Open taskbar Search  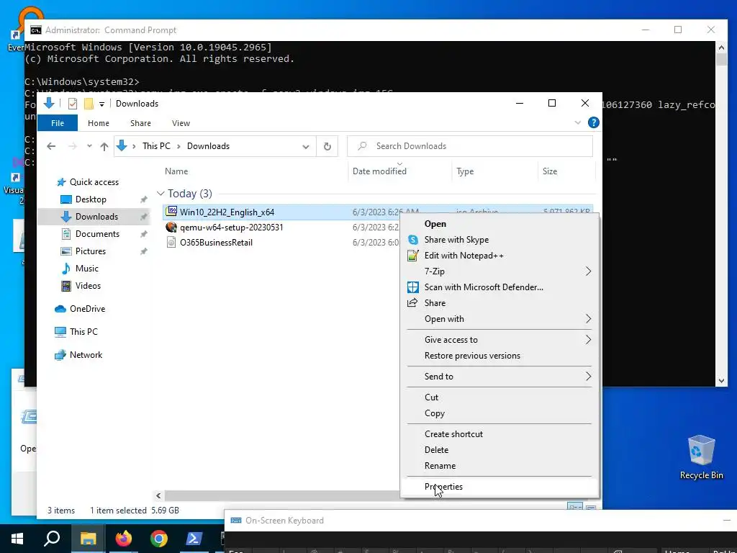(x=52, y=539)
